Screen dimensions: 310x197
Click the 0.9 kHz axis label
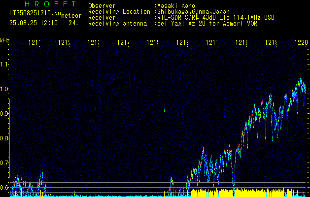3,113
